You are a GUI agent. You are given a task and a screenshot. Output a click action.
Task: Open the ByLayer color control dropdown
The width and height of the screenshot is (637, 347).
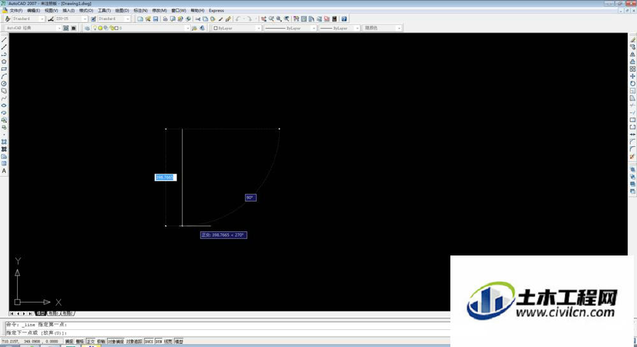259,28
